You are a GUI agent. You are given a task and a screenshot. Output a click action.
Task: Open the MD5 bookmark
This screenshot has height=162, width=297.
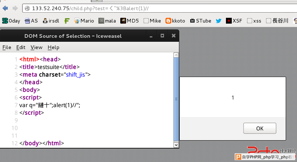(x=130, y=21)
